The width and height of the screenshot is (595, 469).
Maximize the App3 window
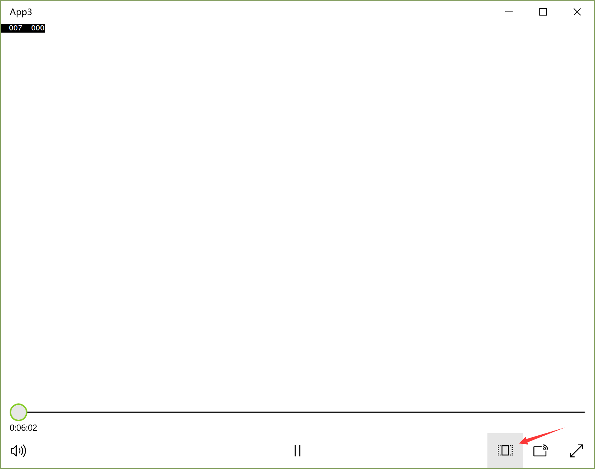point(543,12)
